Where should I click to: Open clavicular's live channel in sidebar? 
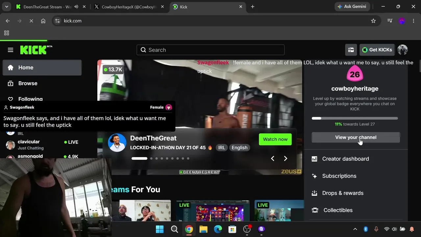pos(42,145)
